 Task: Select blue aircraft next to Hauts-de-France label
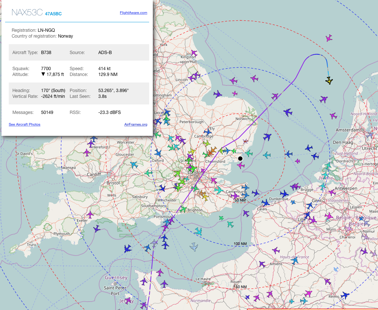click(x=294, y=260)
